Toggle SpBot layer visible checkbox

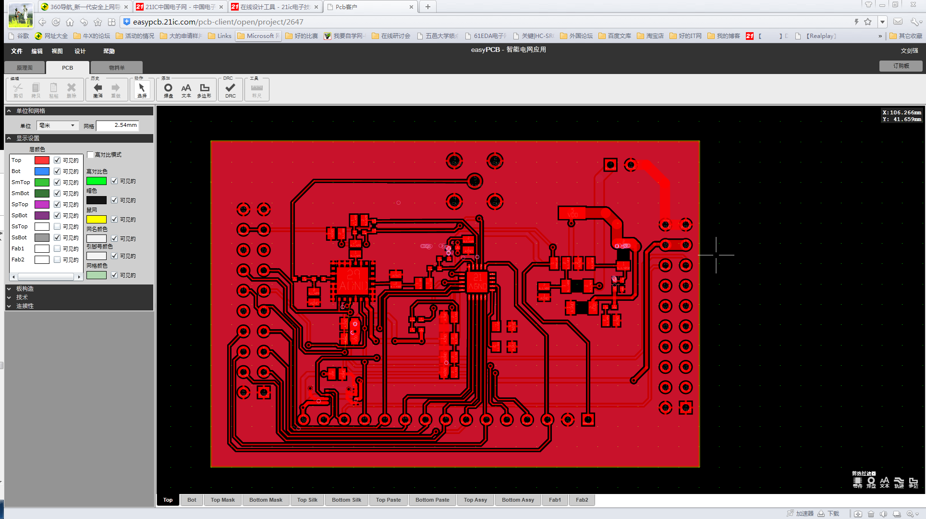point(57,215)
